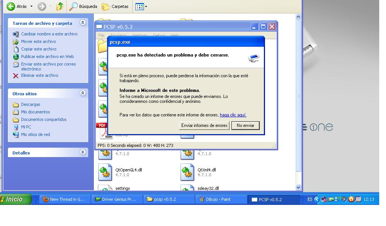Viewport: 386px width, 226px height.
Task: Click the Mis sitios de red globe icon
Action: pyautogui.click(x=16, y=135)
